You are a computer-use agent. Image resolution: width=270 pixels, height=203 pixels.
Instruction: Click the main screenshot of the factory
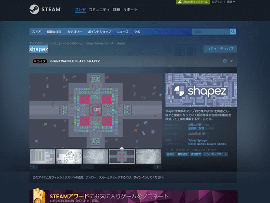[x=95, y=111]
